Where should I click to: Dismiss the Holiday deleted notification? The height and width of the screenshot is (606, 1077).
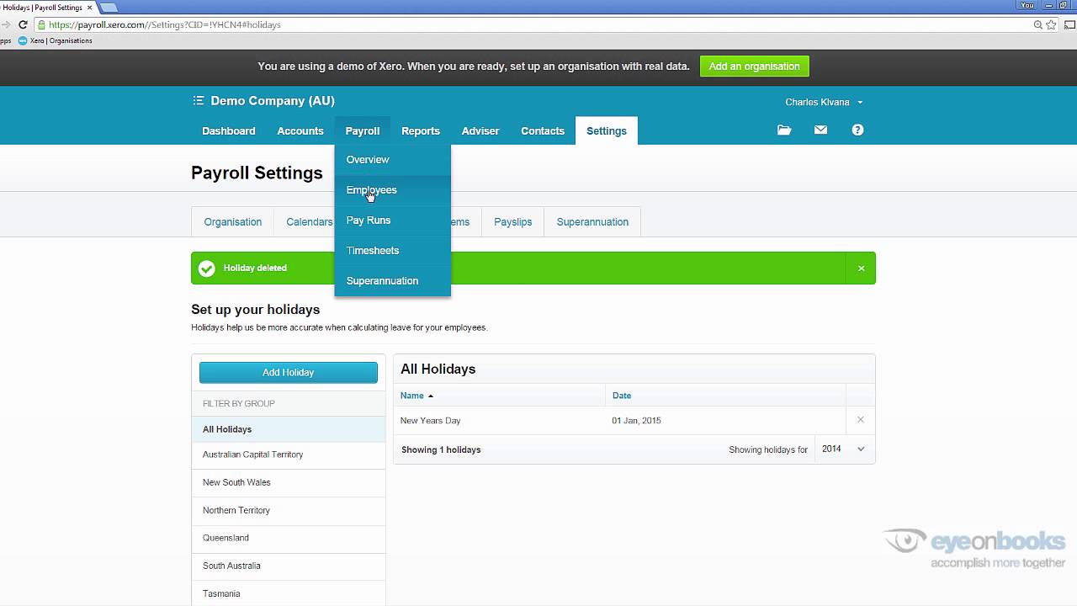(861, 268)
